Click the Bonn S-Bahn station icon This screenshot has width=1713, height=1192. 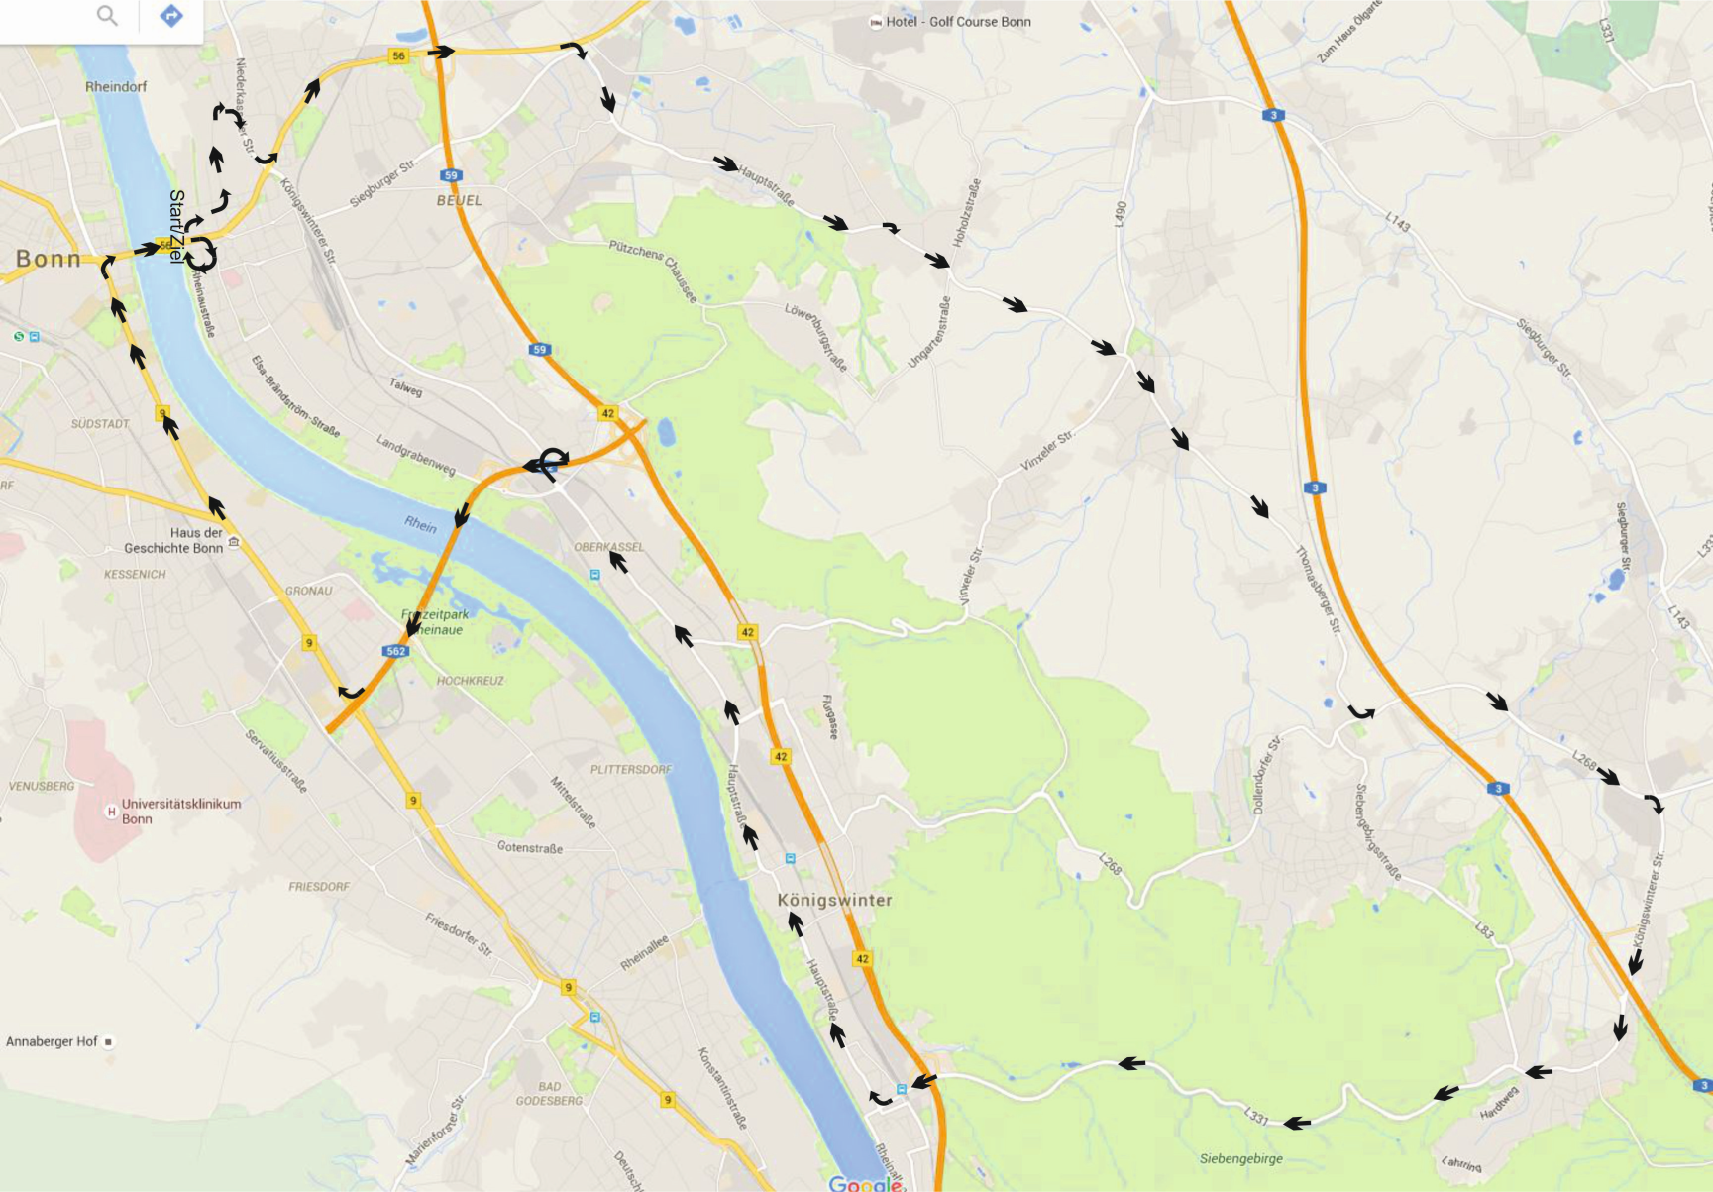(x=19, y=337)
